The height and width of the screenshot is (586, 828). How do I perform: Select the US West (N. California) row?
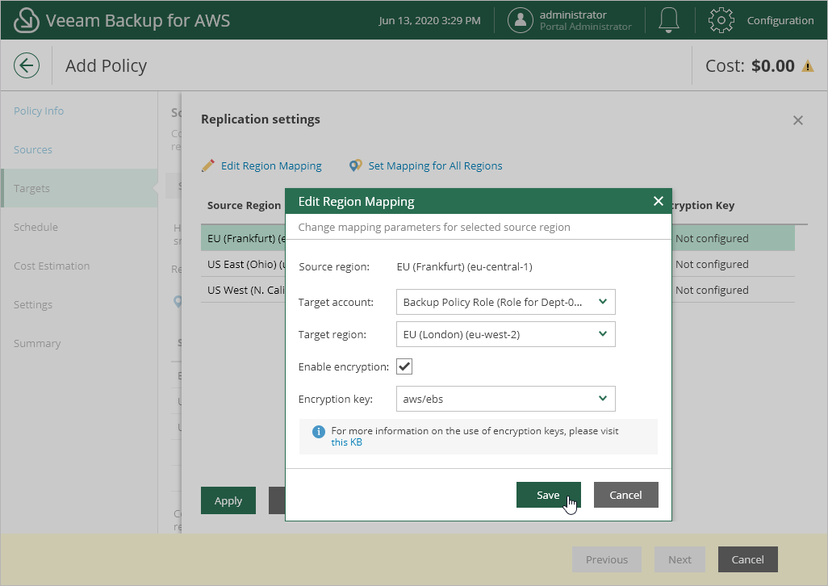coord(243,290)
